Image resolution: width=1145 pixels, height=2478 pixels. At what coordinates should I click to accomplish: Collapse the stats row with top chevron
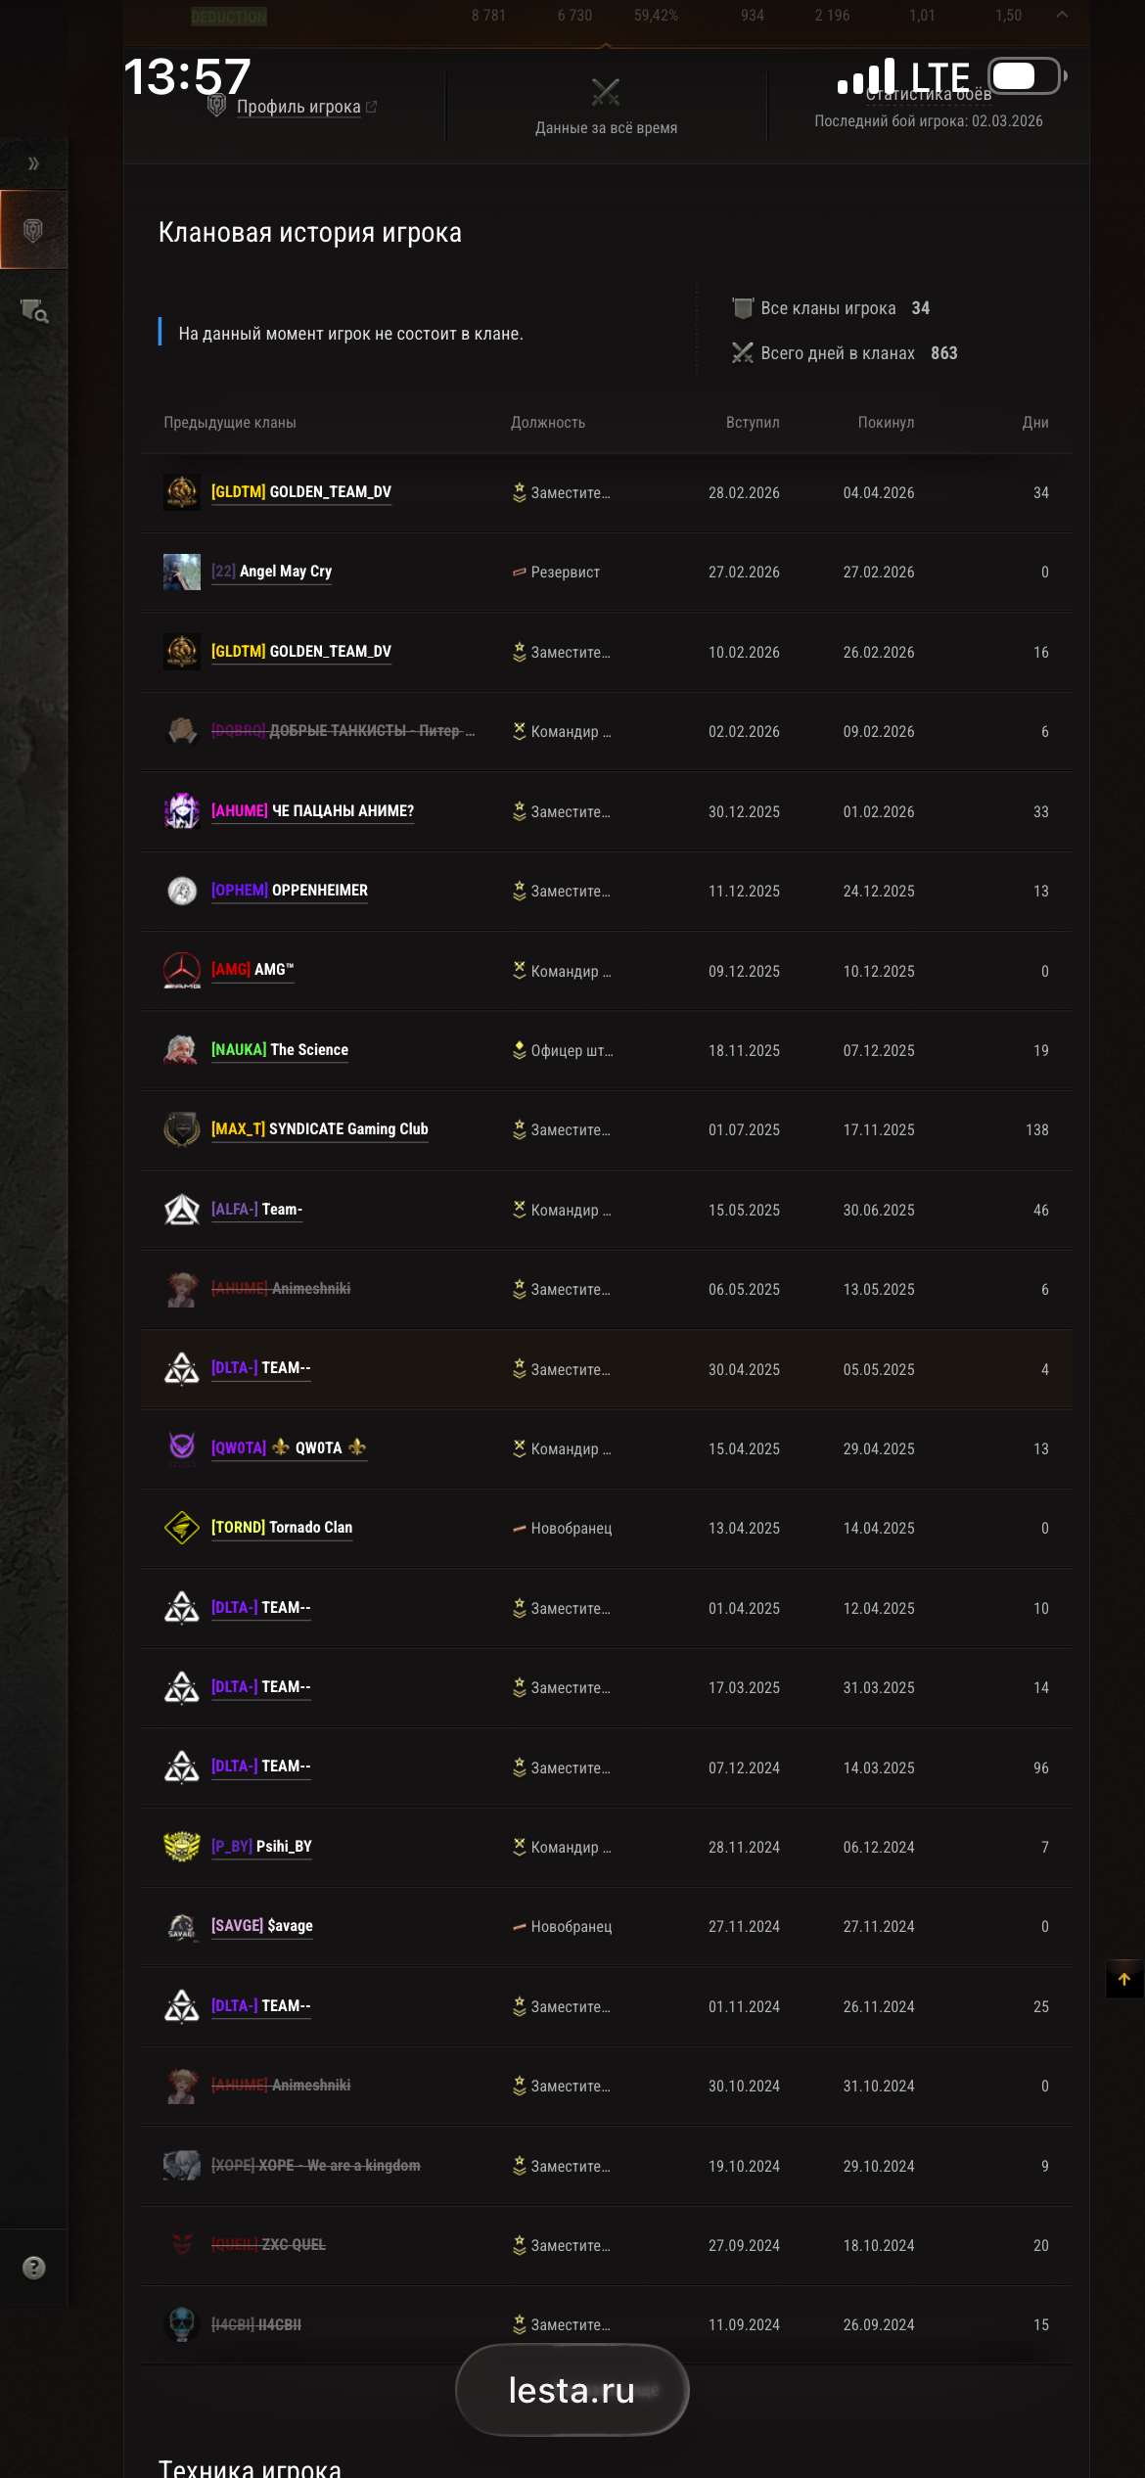[x=1062, y=15]
